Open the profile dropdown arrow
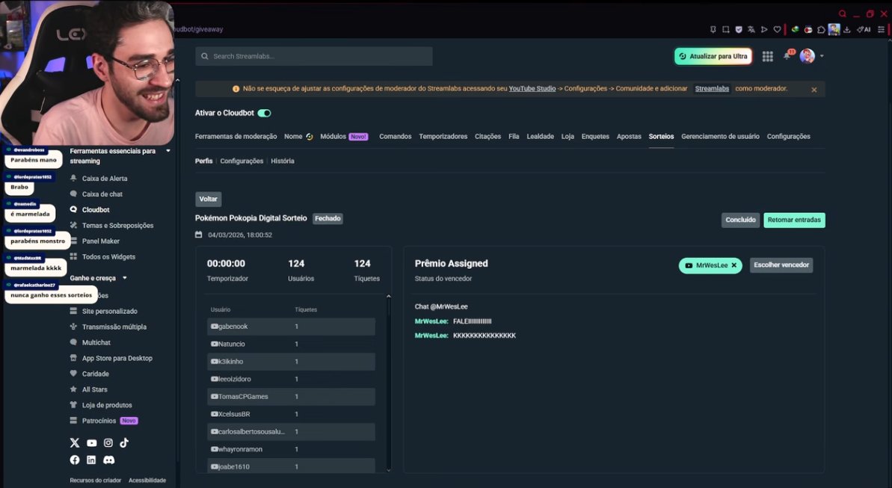Screen dimensions: 892x488 (822, 56)
